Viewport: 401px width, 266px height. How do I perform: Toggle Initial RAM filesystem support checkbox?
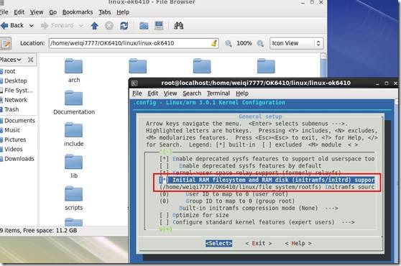164,180
